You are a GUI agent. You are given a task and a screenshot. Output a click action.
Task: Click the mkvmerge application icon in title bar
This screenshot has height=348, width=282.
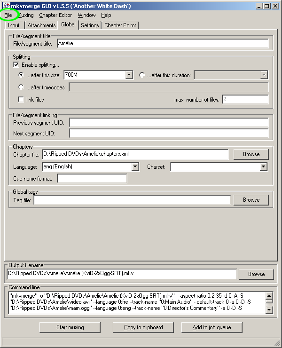pos(7,6)
